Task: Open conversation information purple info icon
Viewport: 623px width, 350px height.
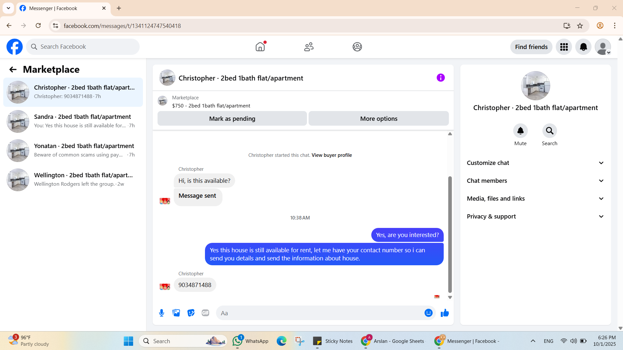Action: 440,78
